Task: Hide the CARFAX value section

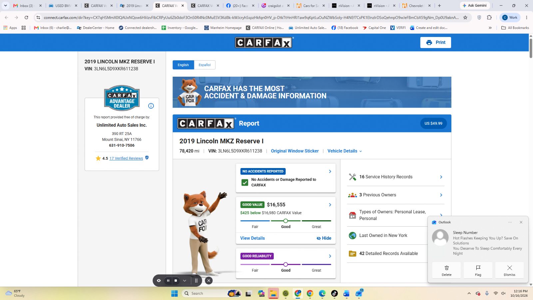Action: click(x=324, y=238)
